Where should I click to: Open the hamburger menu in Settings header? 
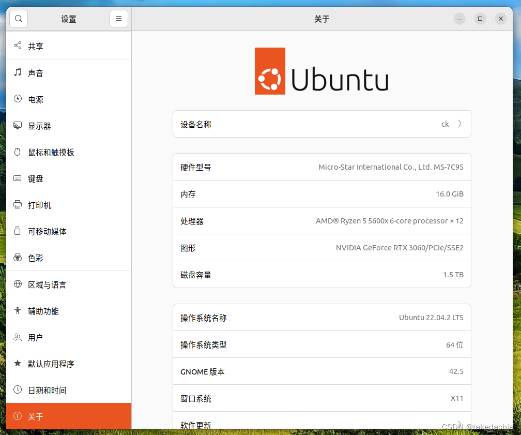point(119,19)
